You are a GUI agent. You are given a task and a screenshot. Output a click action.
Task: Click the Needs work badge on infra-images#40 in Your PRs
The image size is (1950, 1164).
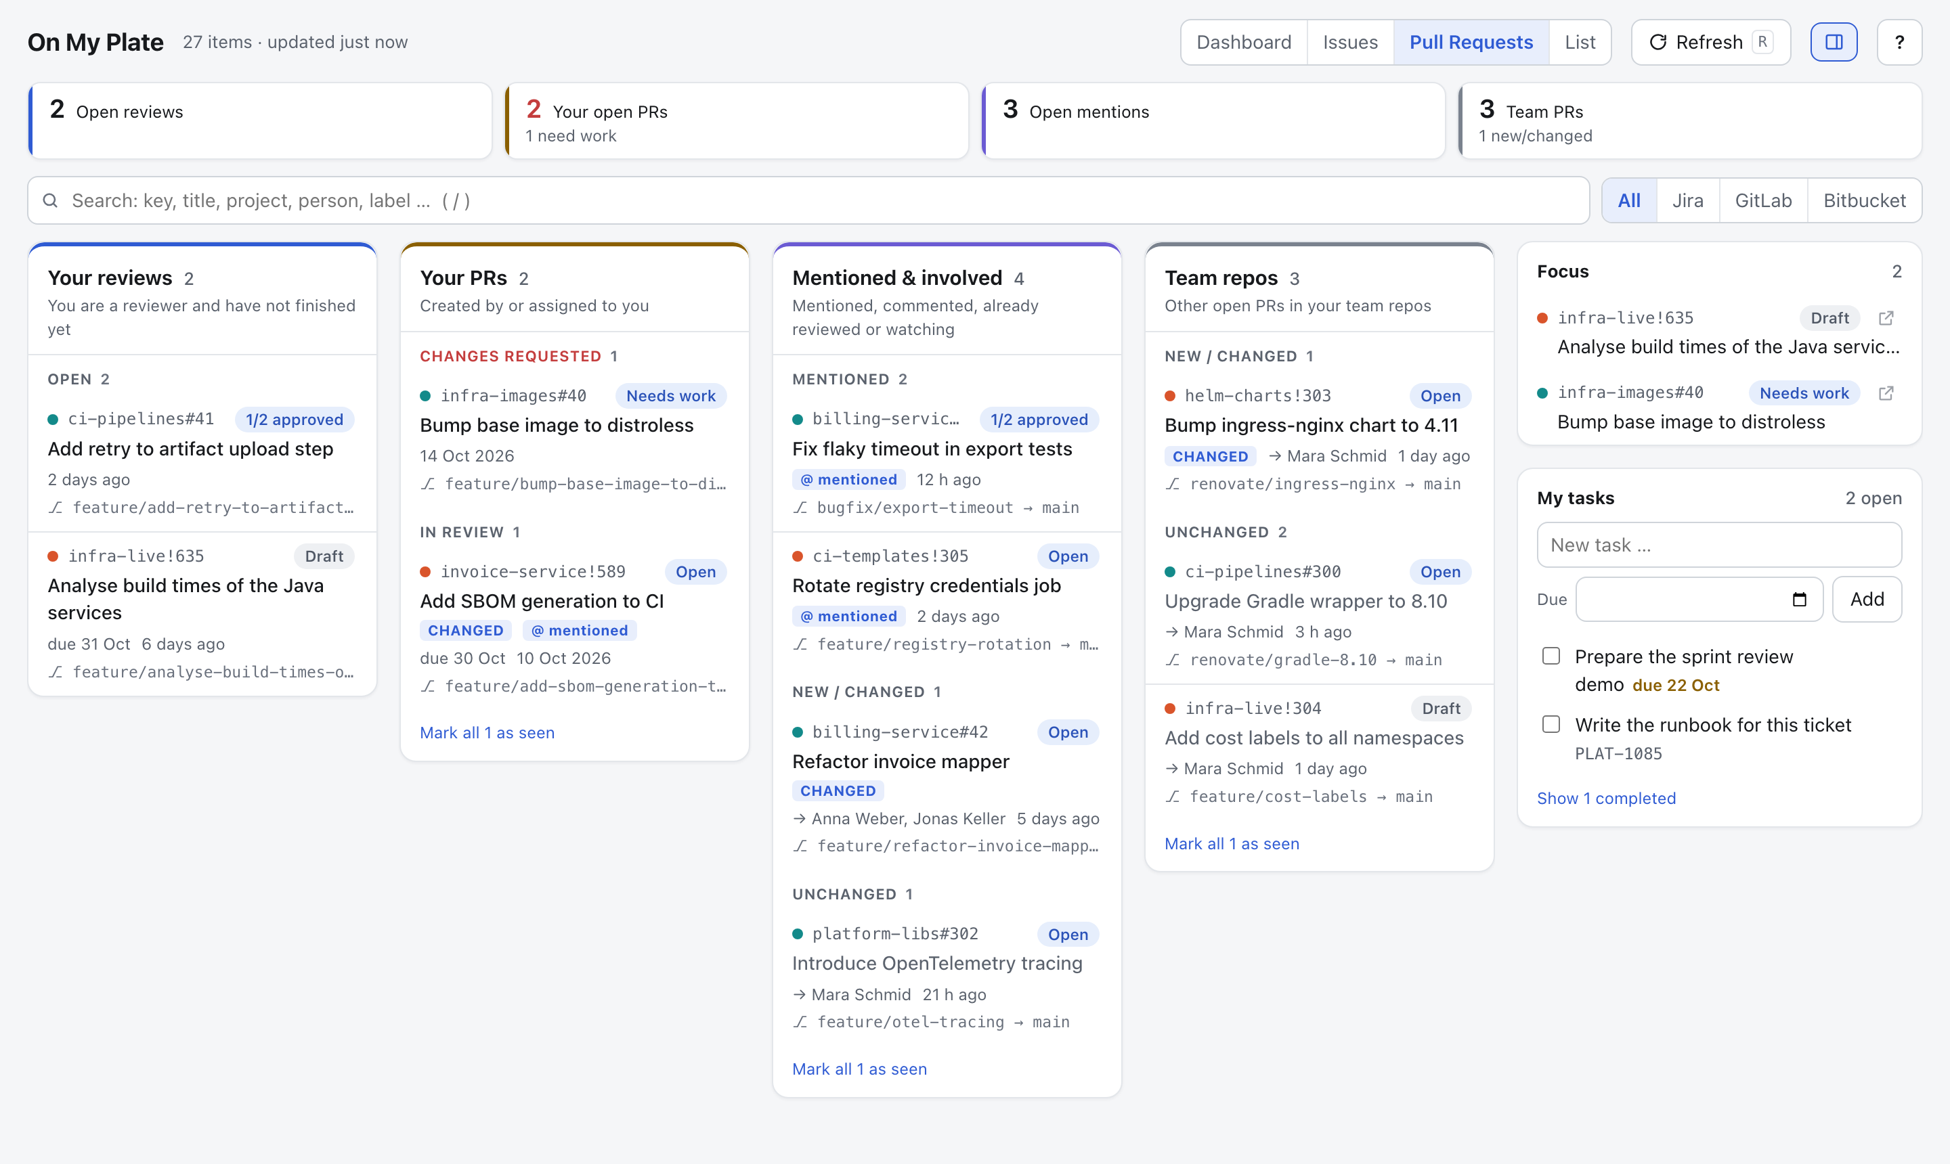tap(671, 396)
